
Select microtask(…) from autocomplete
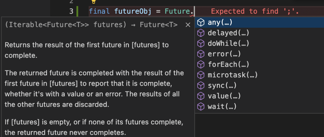point(259,75)
